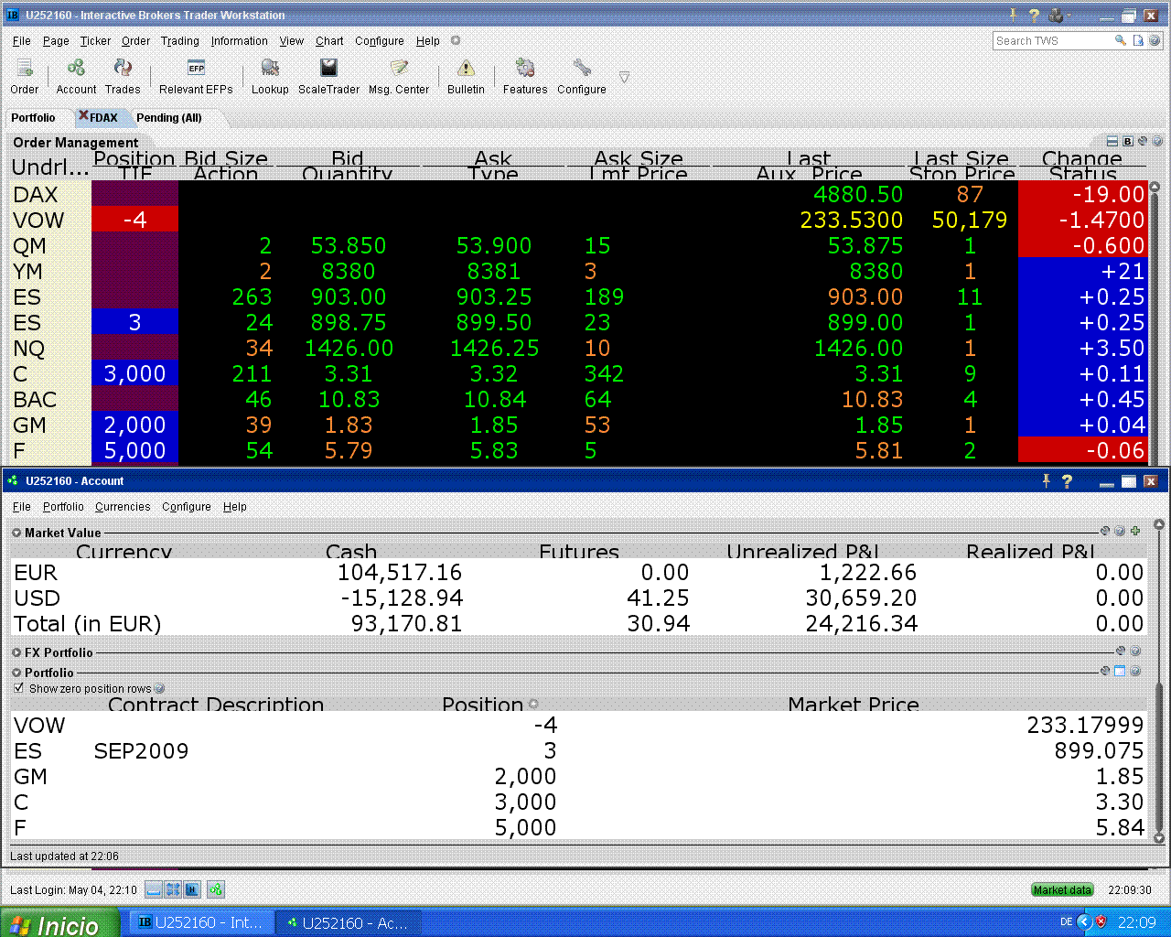The width and height of the screenshot is (1171, 937).
Task: Click the Account toolbar icon
Action: (x=76, y=70)
